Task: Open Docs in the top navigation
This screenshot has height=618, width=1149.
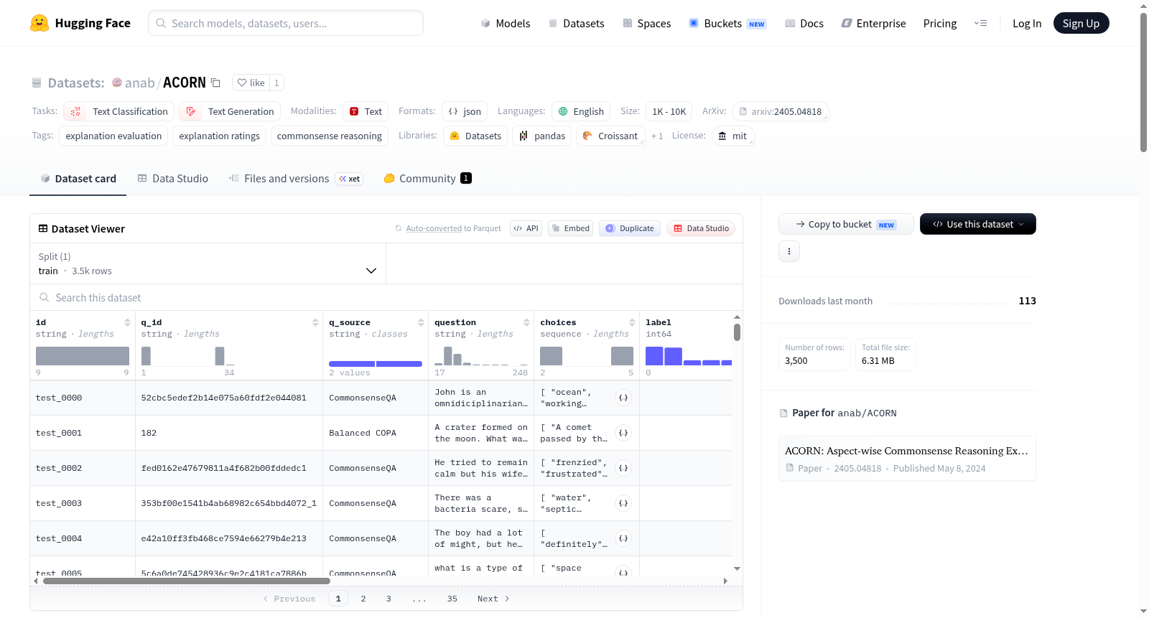Action: pos(804,23)
